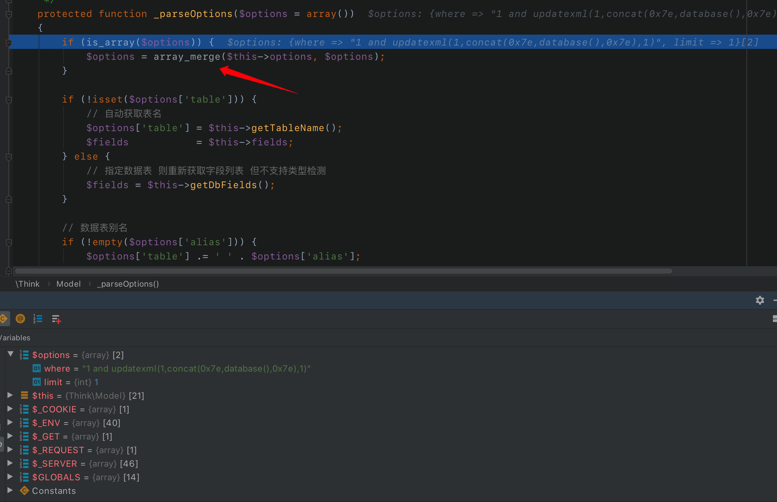Select the Constants entry in variables panel

click(x=54, y=490)
